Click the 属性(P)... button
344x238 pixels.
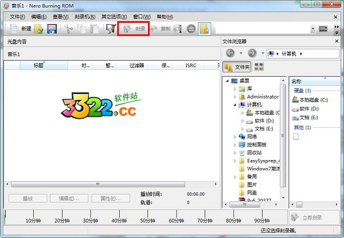[x=111, y=198]
